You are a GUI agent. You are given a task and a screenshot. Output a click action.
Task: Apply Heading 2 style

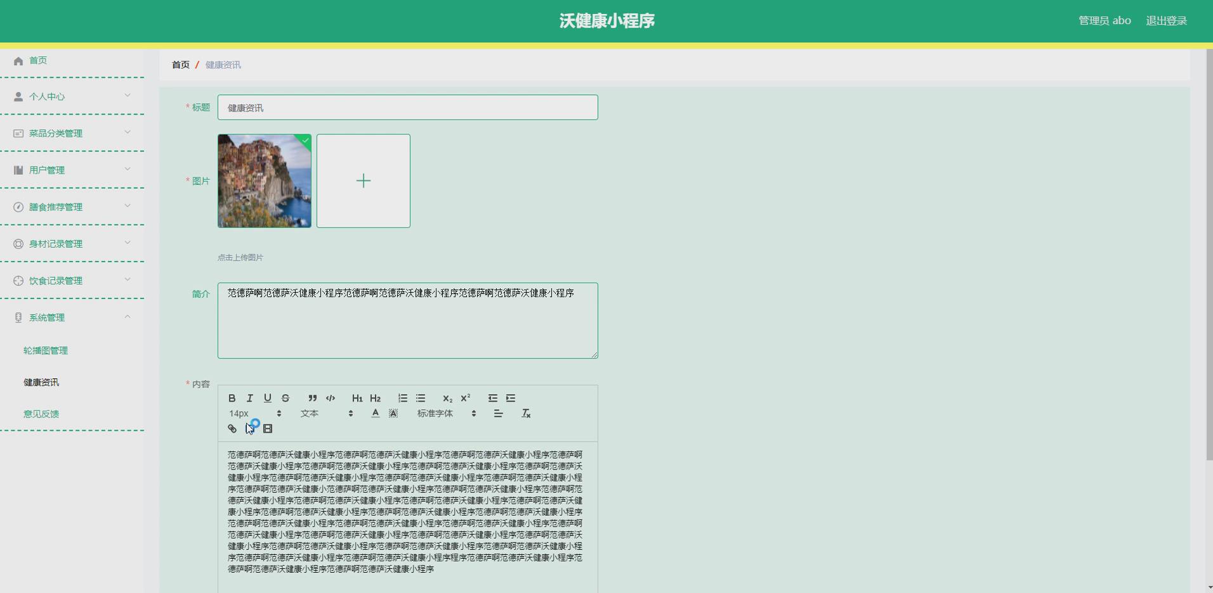pyautogui.click(x=375, y=398)
